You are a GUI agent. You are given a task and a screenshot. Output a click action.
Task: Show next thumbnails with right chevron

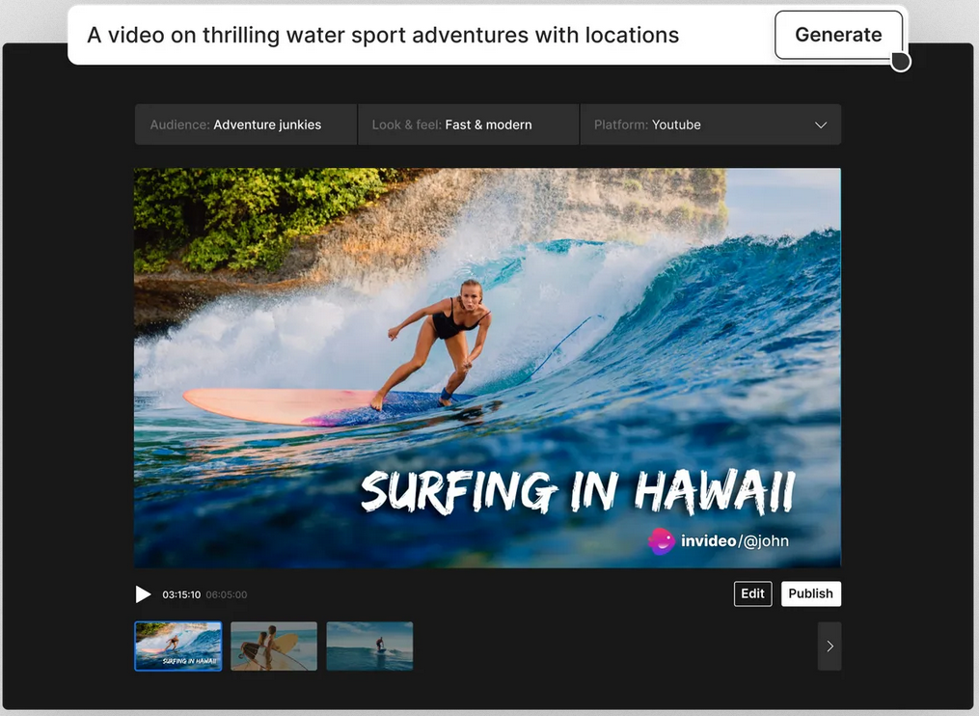829,646
